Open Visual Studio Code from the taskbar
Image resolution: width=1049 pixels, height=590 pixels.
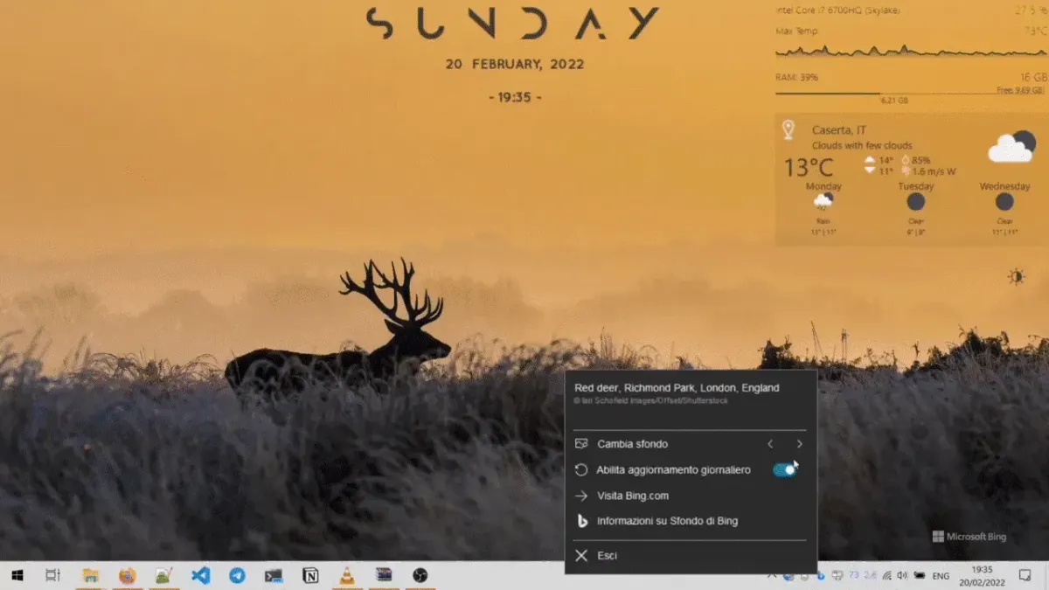(200, 575)
